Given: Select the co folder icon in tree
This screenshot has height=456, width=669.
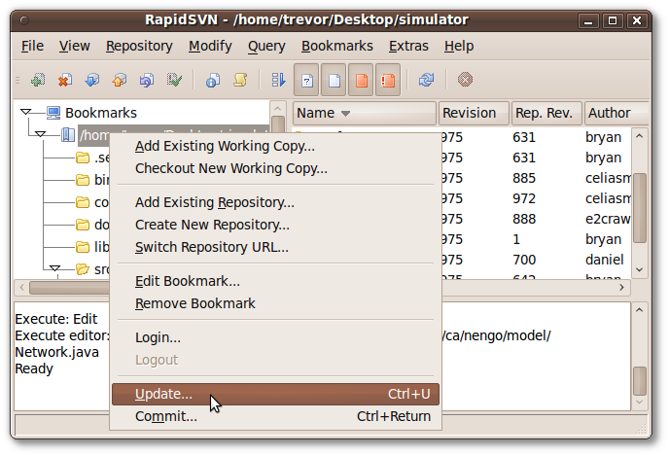Looking at the screenshot, I should [x=83, y=202].
